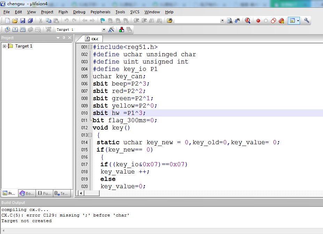Undo the last edit

66,21
